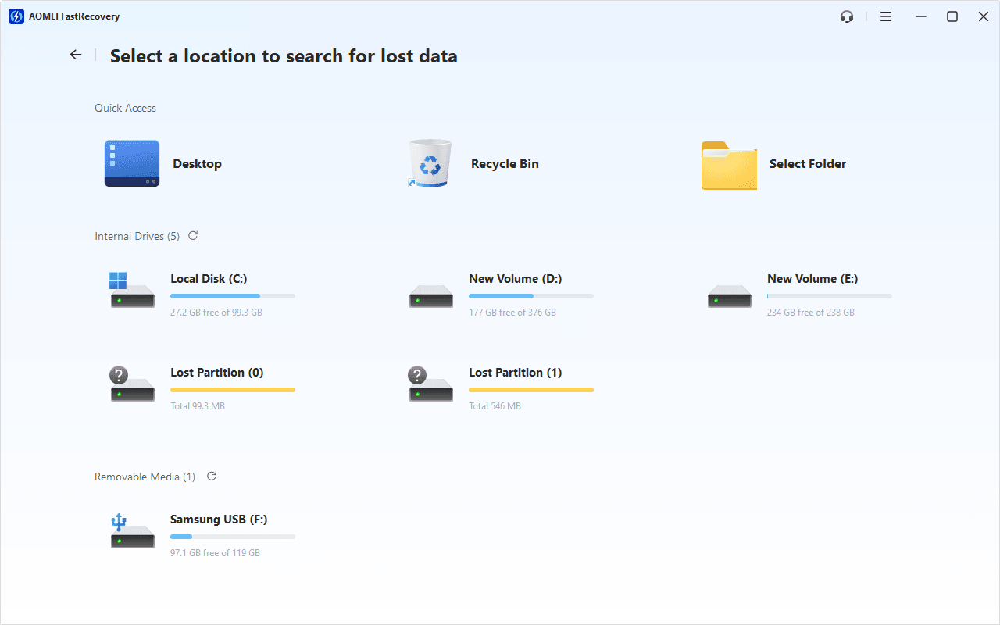Select the Local Disk (C:) drive icon
Screen dimensions: 1000x625
(132, 290)
